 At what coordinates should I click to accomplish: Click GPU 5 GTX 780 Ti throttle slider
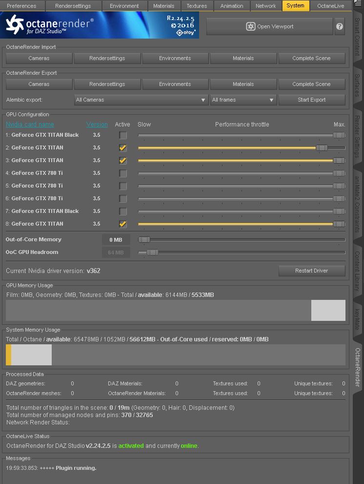(x=242, y=186)
